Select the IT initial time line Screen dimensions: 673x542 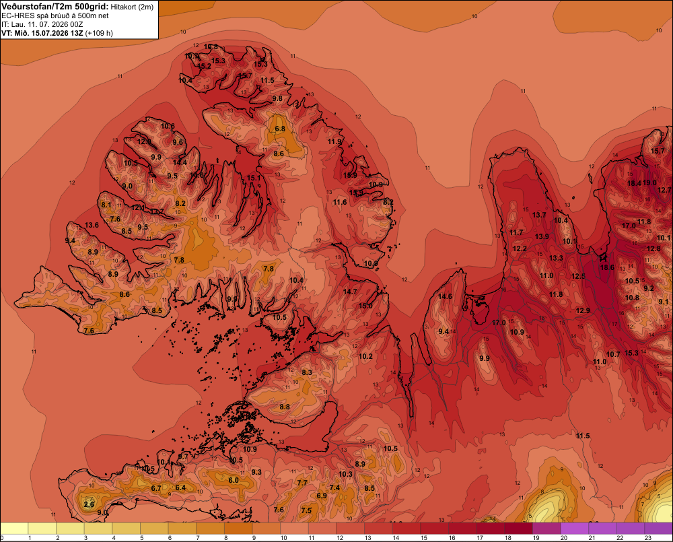tap(42, 24)
